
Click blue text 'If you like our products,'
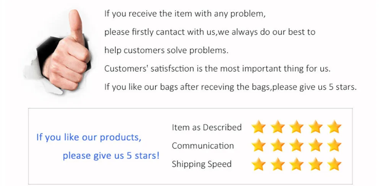tap(89, 137)
